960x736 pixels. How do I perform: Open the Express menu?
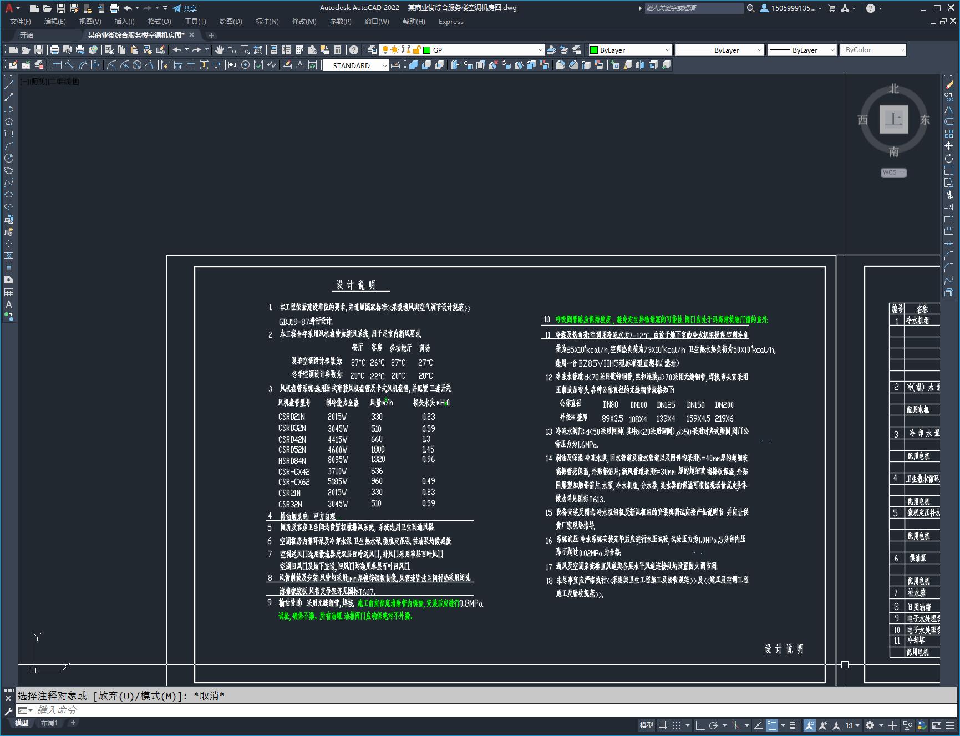pos(451,21)
